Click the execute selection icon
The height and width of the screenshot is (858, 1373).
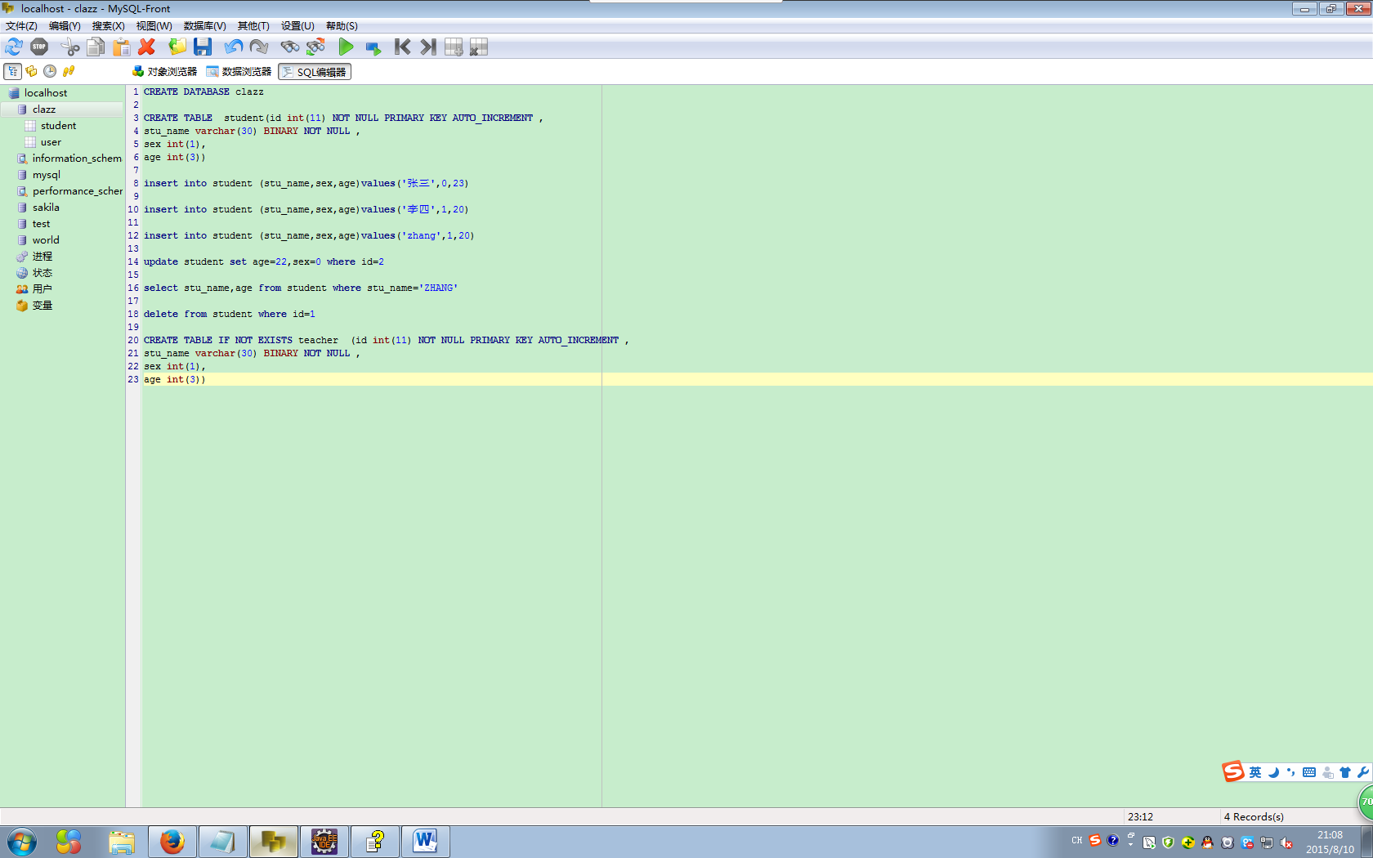373,47
